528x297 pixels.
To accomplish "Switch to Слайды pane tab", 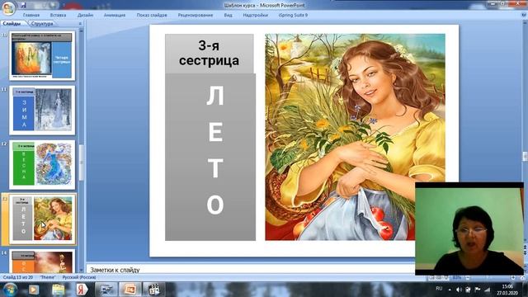I will tap(12, 24).
